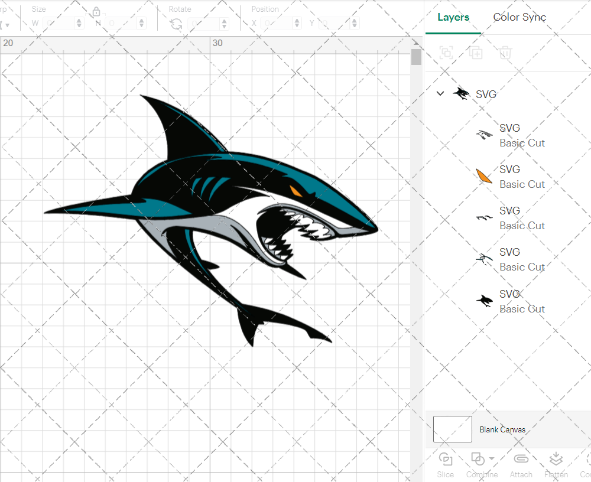The height and width of the screenshot is (482, 591).
Task: Click the Delete layer trash icon
Action: coord(505,53)
